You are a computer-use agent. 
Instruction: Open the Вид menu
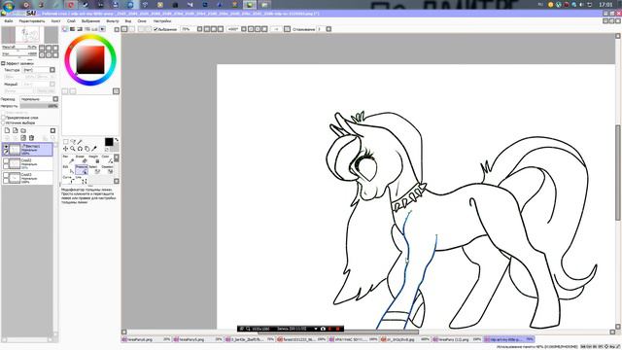click(128, 21)
